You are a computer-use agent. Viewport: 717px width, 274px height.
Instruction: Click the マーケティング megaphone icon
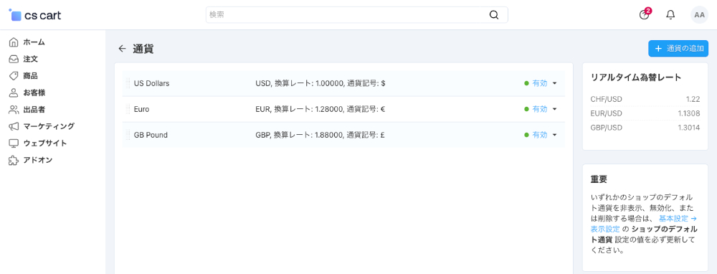pyautogui.click(x=14, y=126)
